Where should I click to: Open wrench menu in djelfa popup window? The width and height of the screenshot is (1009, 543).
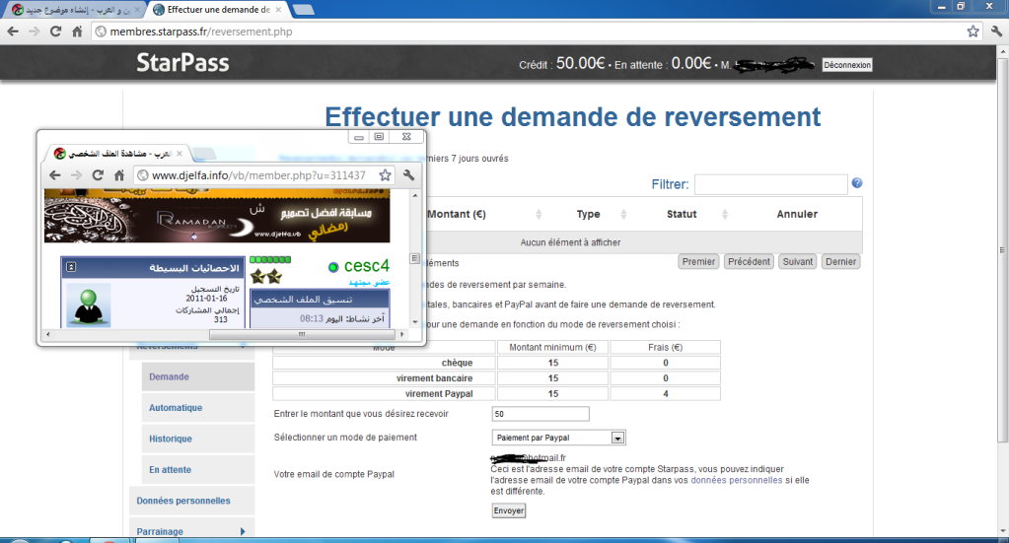[x=408, y=175]
